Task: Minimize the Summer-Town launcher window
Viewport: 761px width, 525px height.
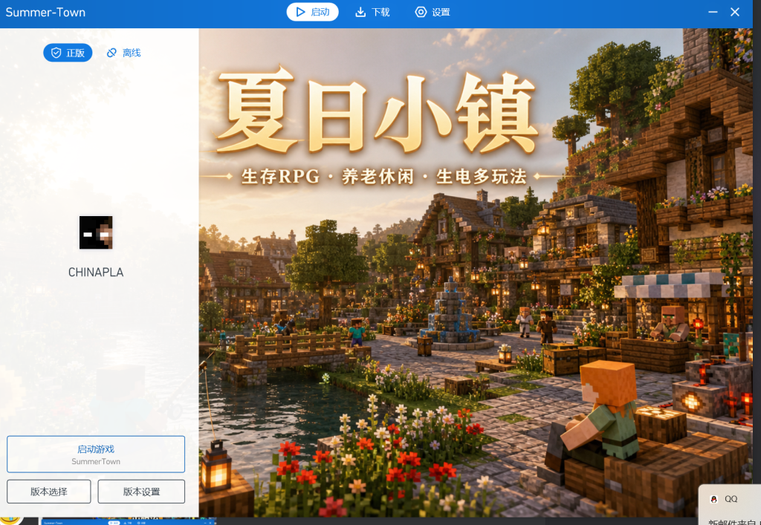Action: (713, 12)
